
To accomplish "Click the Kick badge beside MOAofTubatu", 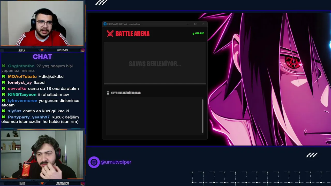I will 4,76.
